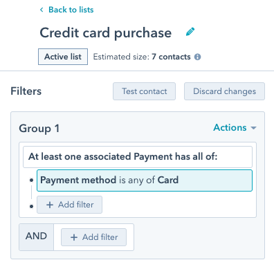
Task: Click the Credit card purchase title
Action: tap(106, 33)
